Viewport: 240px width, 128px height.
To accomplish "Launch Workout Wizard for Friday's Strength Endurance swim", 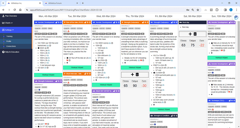I will [x=163, y=109].
